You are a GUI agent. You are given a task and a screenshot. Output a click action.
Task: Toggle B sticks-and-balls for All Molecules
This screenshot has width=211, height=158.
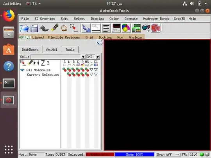(73, 70)
